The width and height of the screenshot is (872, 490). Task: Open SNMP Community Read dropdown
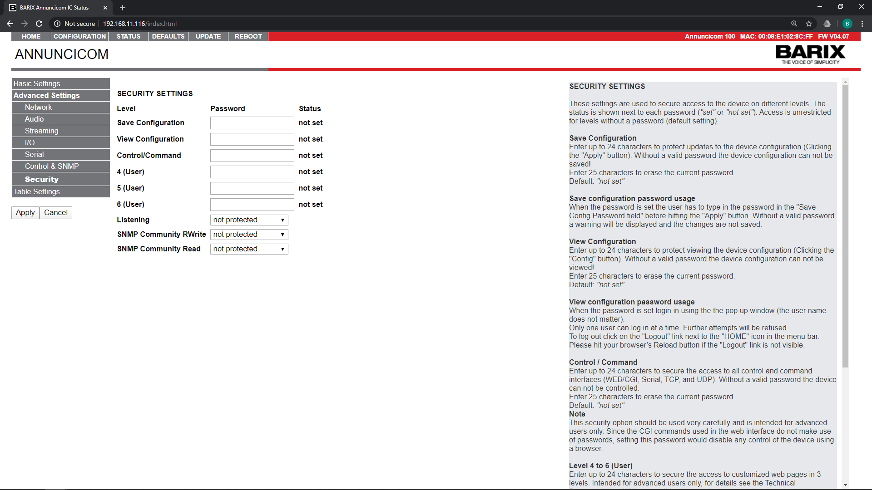249,249
